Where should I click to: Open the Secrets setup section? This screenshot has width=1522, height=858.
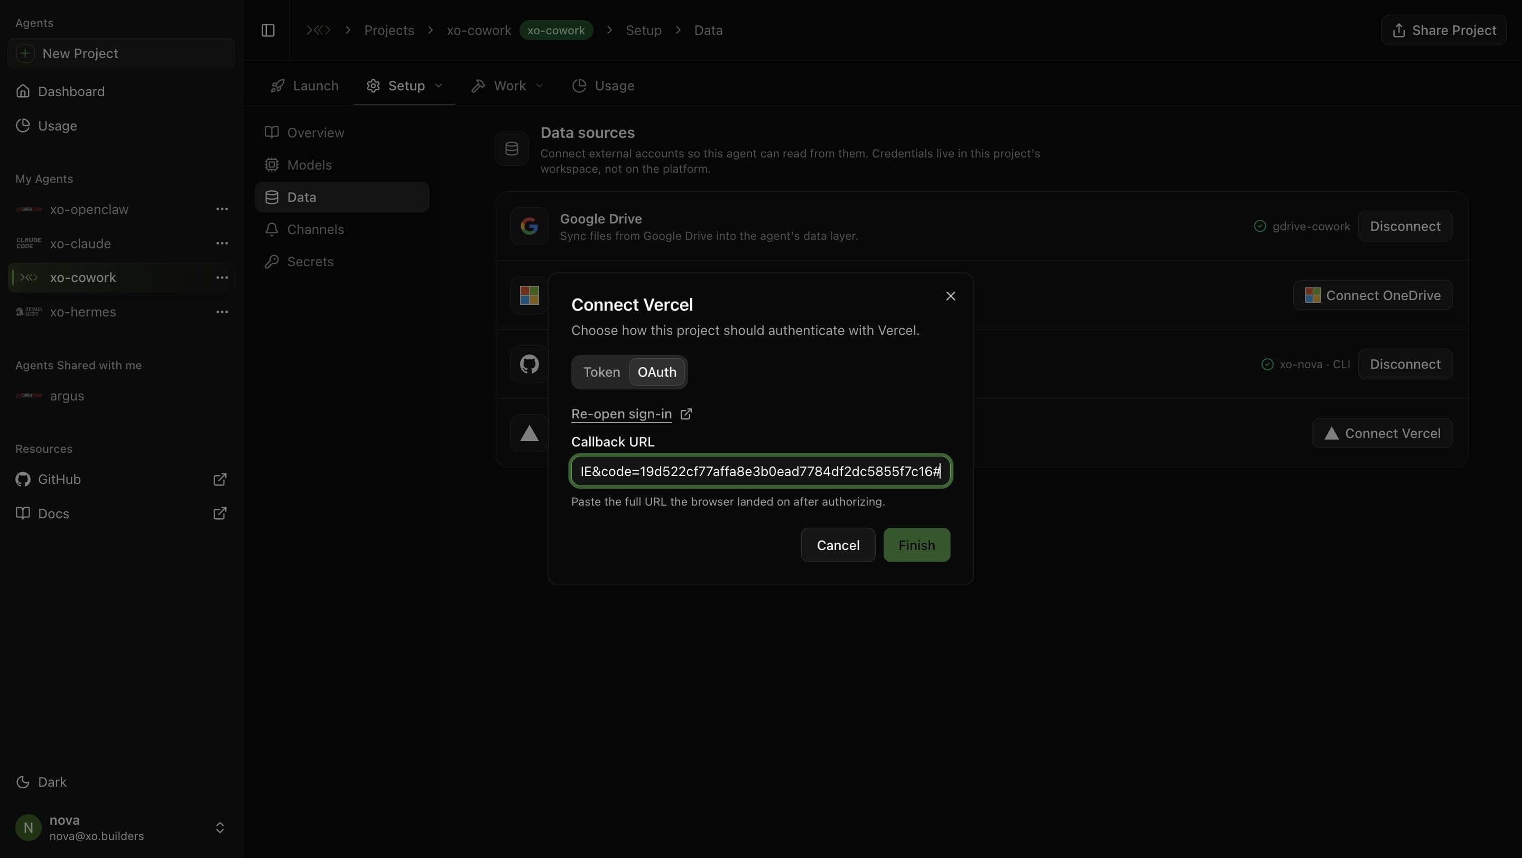coord(341,262)
